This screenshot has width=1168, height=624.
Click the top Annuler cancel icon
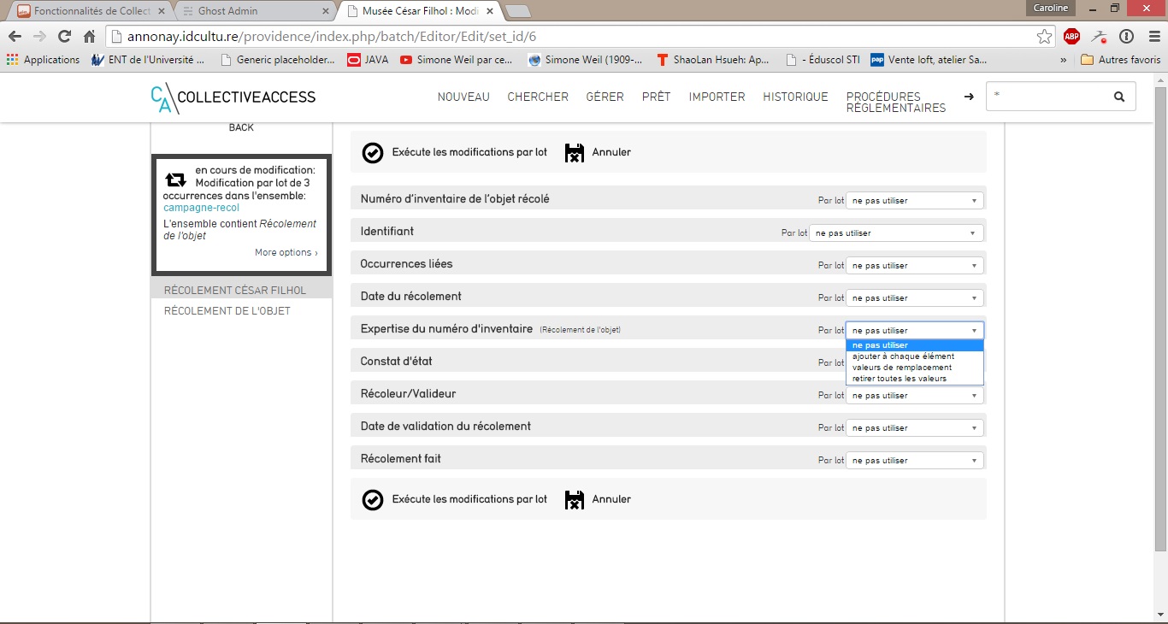[575, 153]
